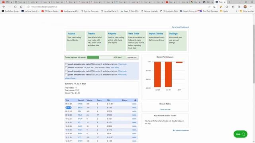Open the table settings gear dropdown

point(136,100)
